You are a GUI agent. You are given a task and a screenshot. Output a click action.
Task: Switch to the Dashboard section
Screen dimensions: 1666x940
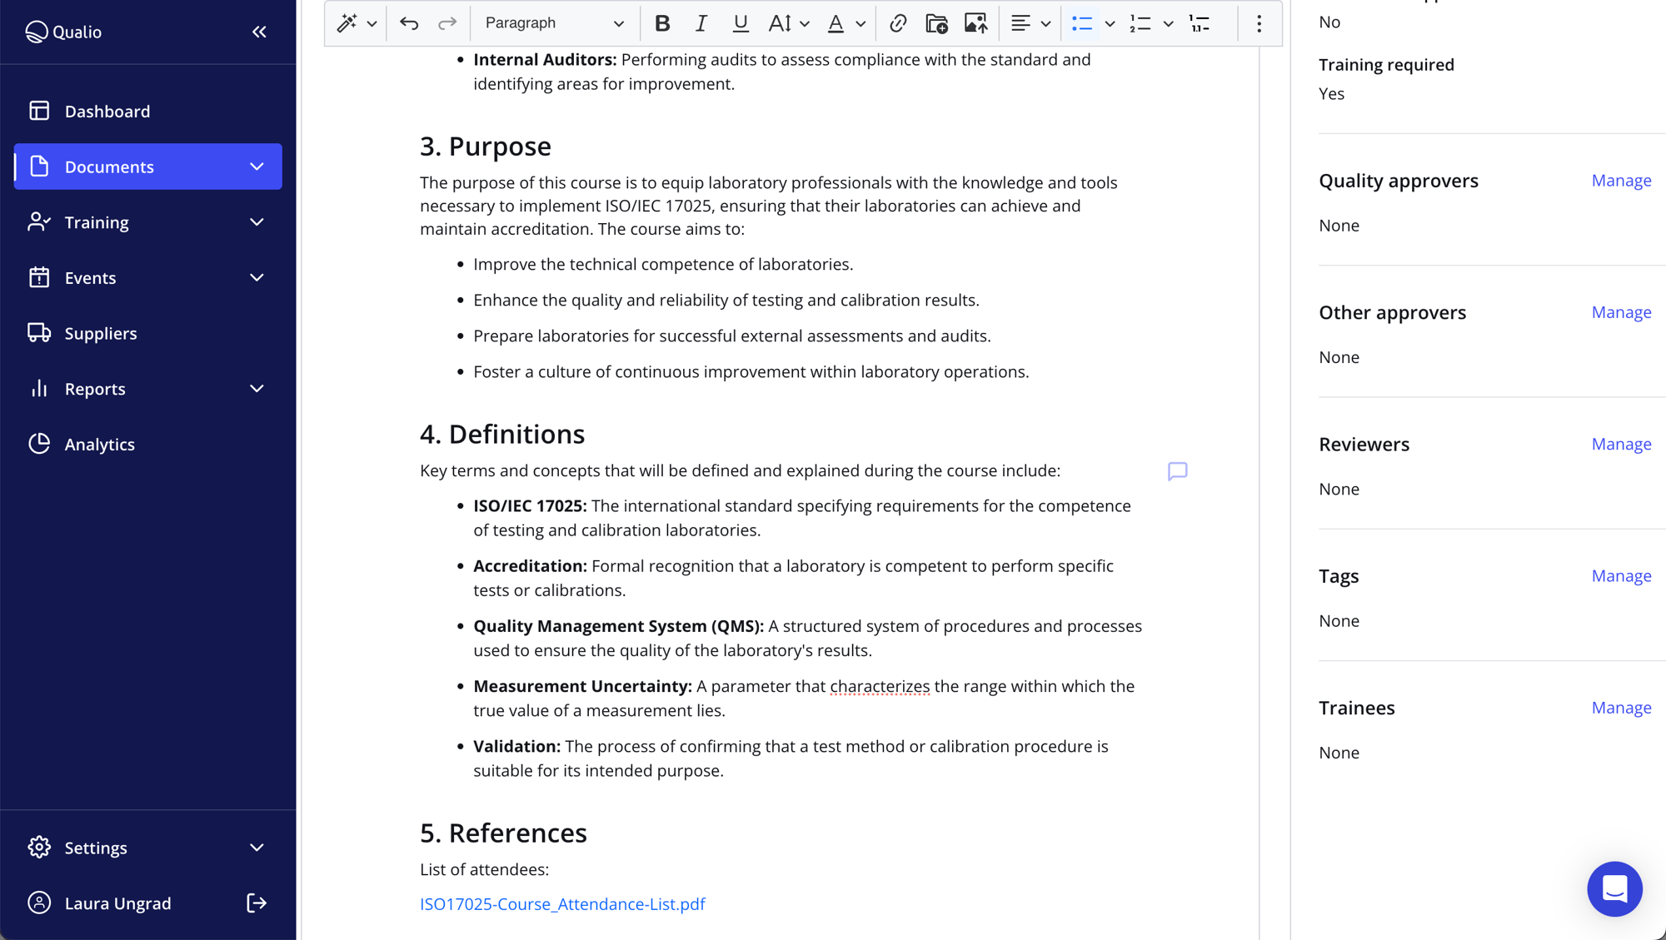tap(107, 111)
